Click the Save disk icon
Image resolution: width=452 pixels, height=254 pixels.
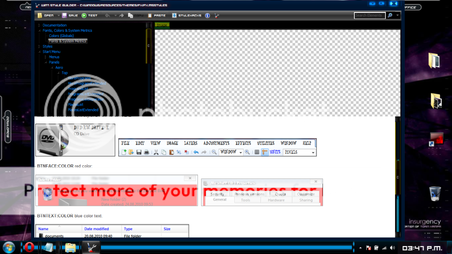pyautogui.click(x=64, y=15)
